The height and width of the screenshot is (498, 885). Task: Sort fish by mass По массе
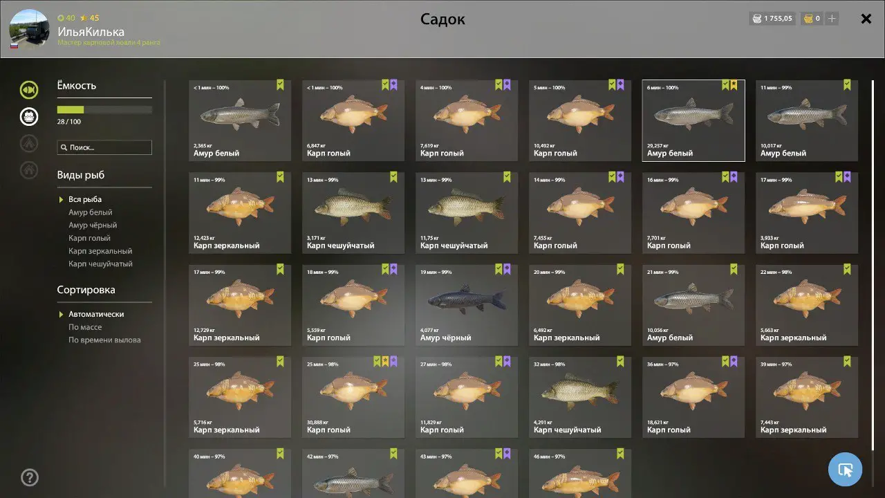tap(85, 327)
